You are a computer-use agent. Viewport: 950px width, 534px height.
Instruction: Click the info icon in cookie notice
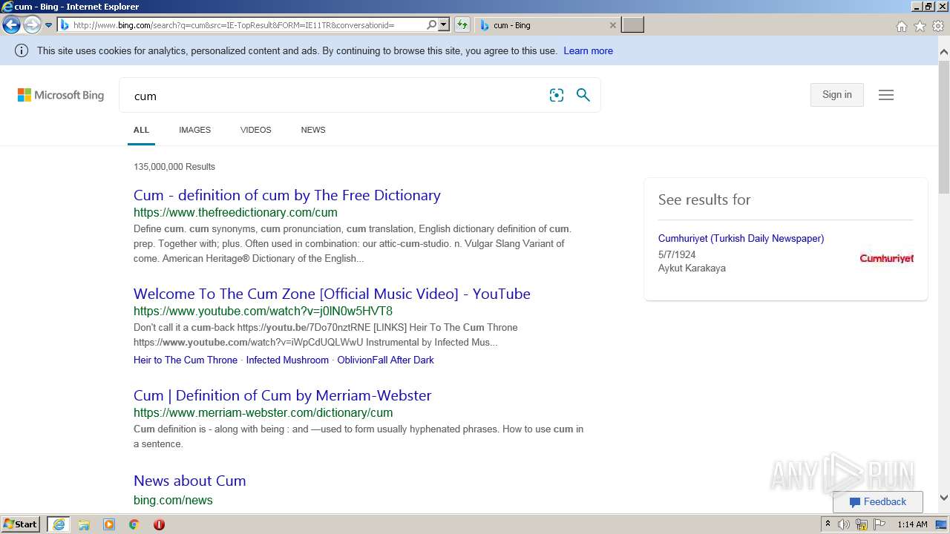tap(22, 51)
